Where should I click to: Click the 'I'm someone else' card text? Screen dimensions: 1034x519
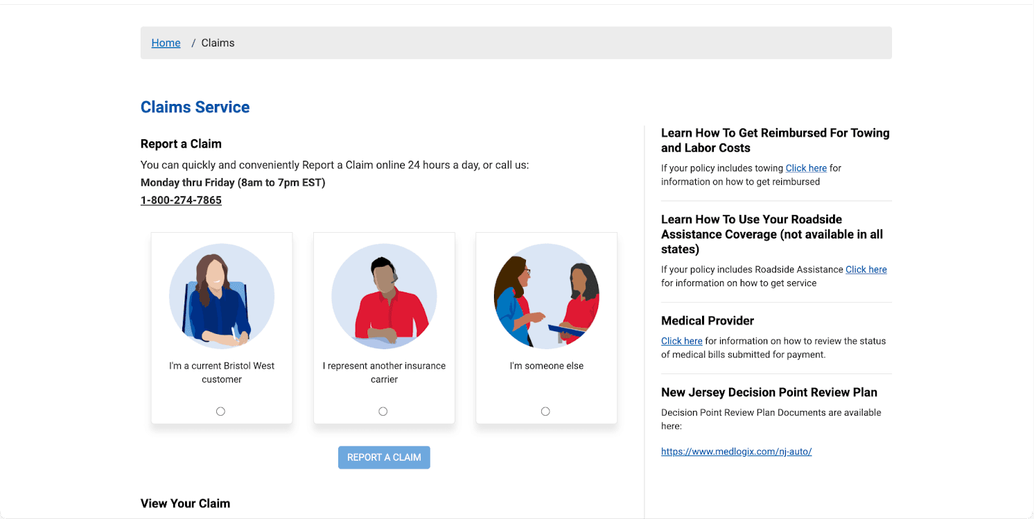tap(546, 366)
